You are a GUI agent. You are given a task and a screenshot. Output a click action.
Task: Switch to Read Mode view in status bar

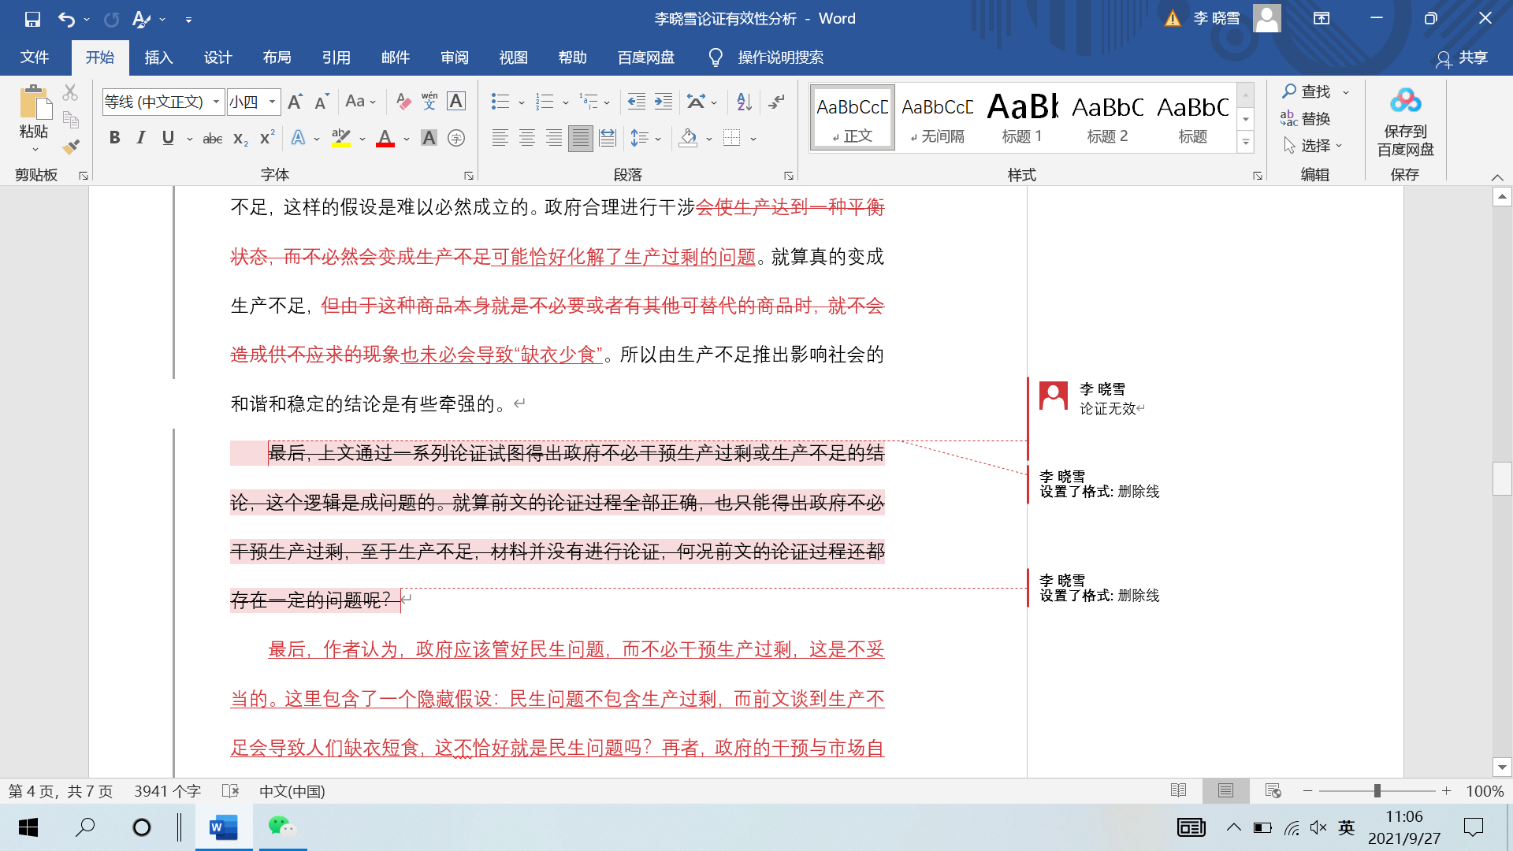click(x=1178, y=790)
